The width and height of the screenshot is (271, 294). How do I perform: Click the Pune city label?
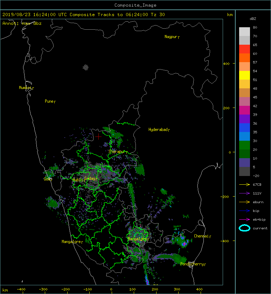[49, 101]
